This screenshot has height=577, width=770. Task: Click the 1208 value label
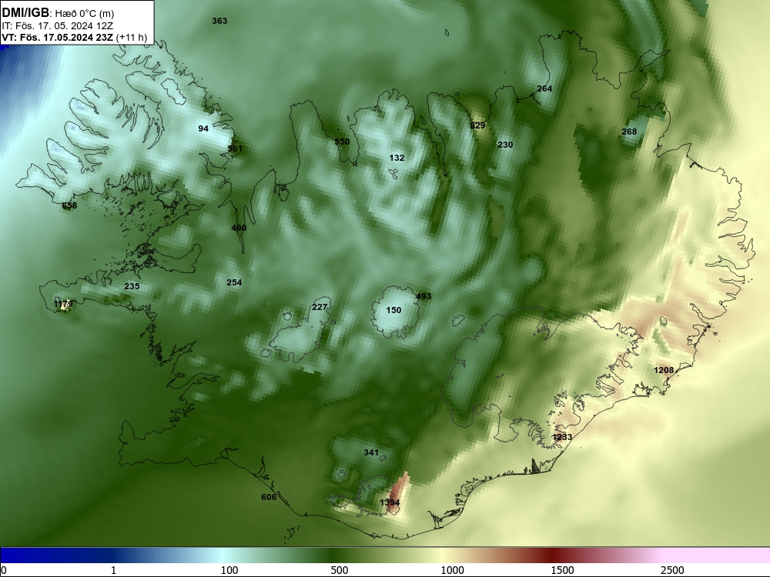point(664,370)
